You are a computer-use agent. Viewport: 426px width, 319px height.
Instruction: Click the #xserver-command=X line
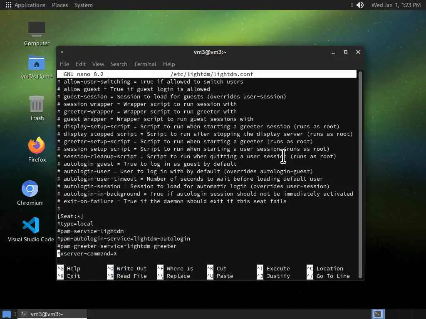pos(87,254)
